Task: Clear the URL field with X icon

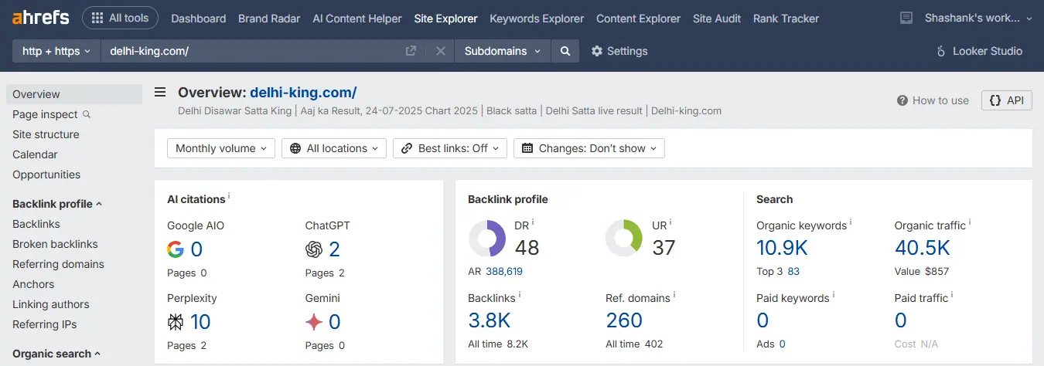Action: point(440,51)
